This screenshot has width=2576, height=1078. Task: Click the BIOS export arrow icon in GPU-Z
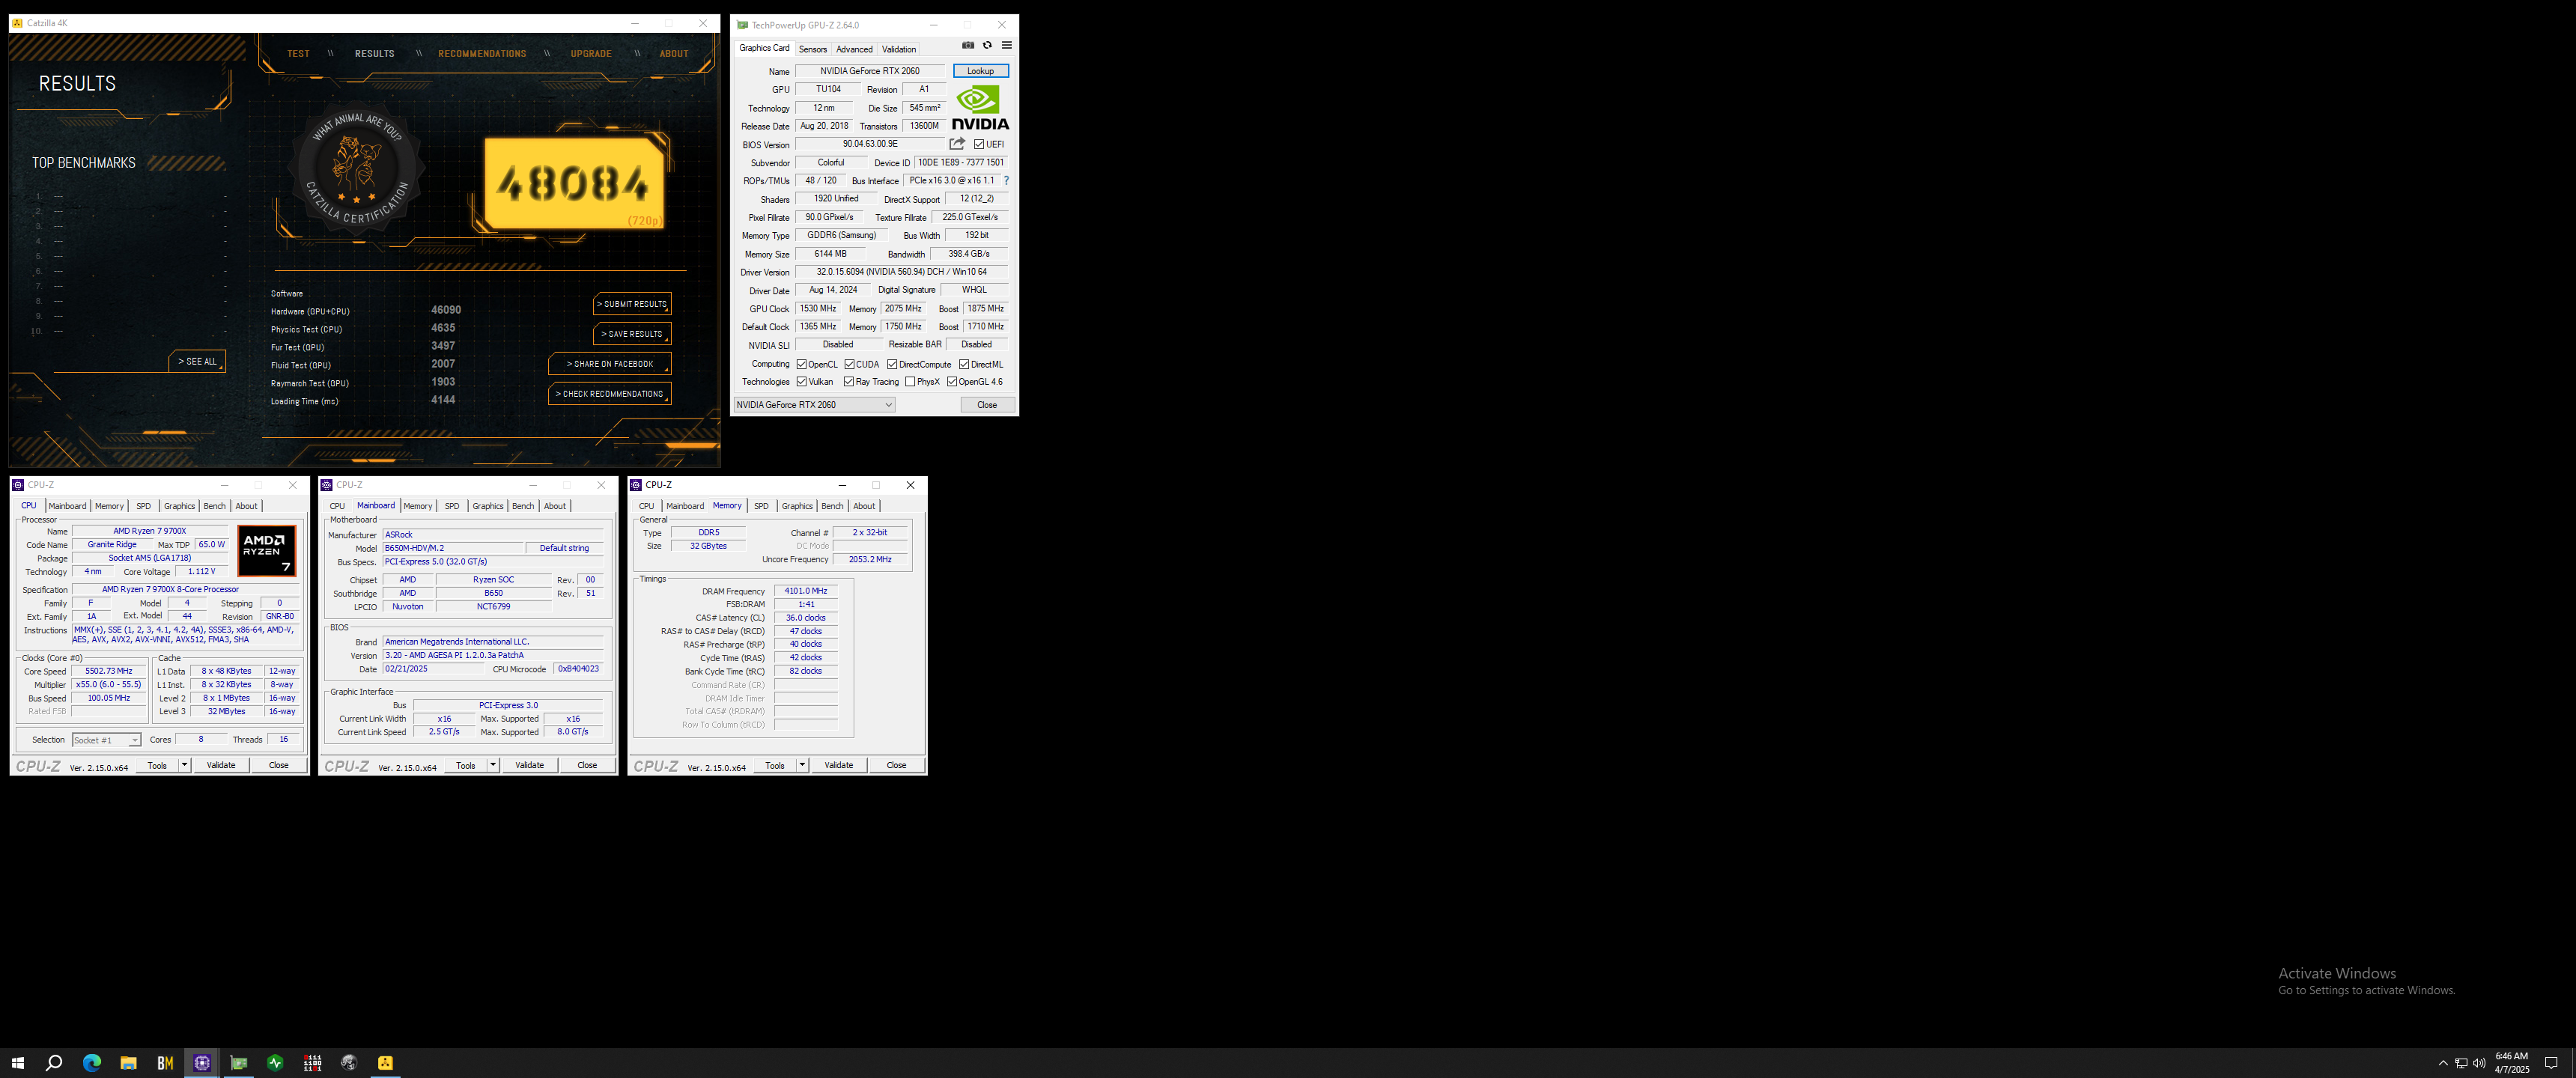click(957, 144)
